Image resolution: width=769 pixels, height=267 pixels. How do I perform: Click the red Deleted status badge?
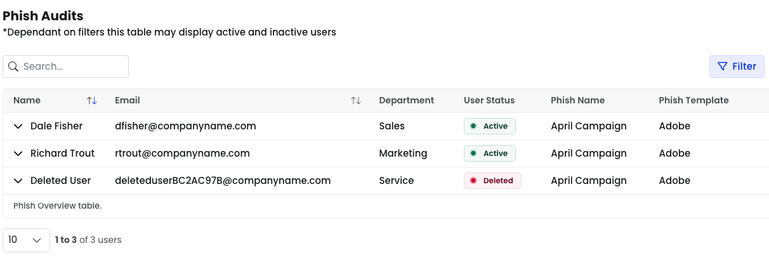(x=492, y=181)
